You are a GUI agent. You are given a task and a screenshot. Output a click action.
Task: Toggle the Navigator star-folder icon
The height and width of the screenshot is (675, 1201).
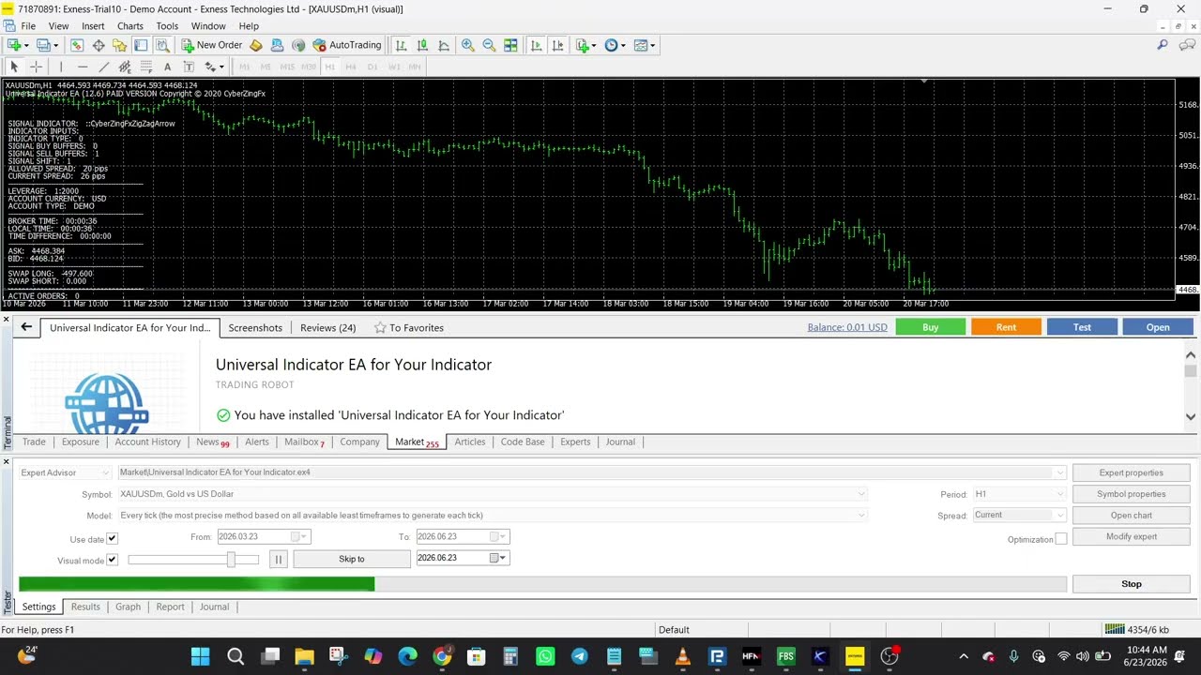119,45
